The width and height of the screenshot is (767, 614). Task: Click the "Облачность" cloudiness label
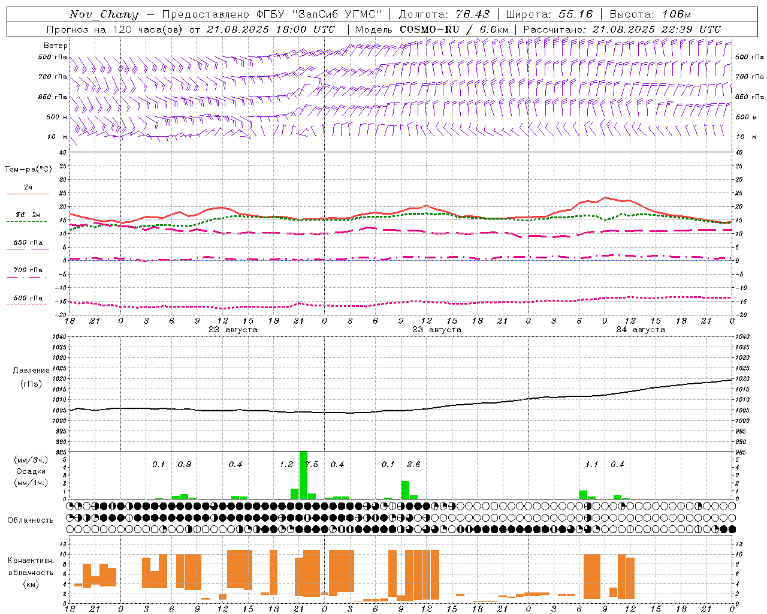click(x=31, y=520)
